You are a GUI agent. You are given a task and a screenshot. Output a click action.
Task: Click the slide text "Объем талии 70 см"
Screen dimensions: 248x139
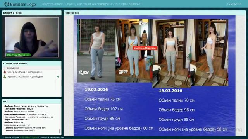(x=177, y=100)
